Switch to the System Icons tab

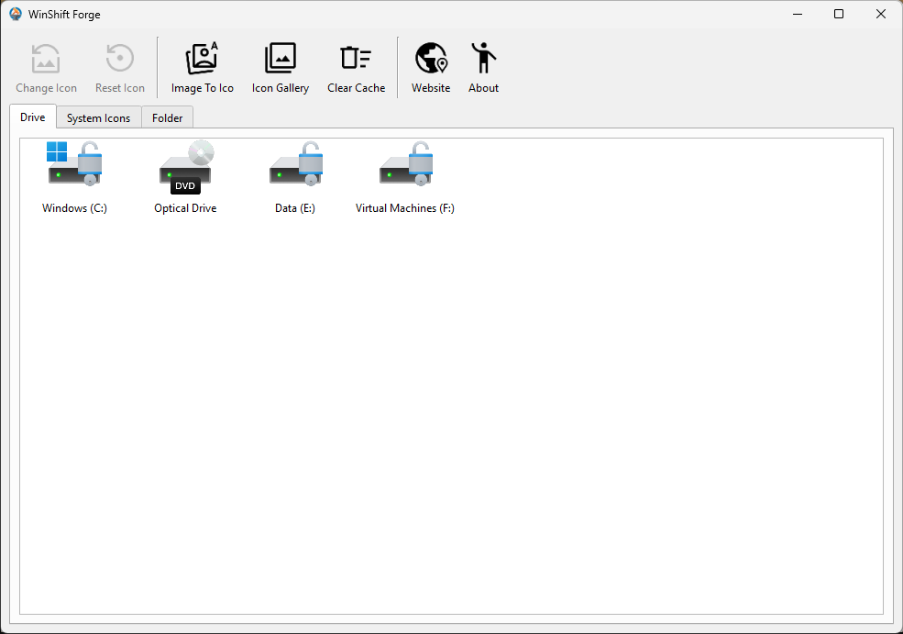click(98, 117)
